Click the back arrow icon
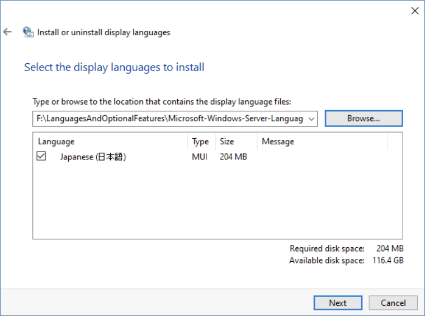Image resolution: width=425 pixels, height=316 pixels. coord(7,32)
